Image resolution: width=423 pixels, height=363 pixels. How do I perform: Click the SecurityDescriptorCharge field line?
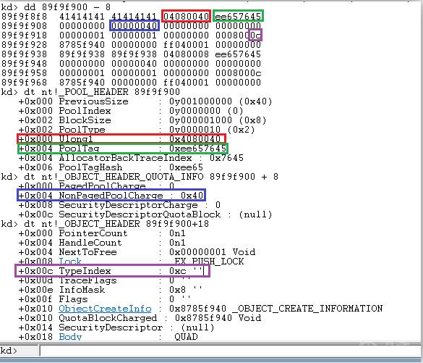119,204
